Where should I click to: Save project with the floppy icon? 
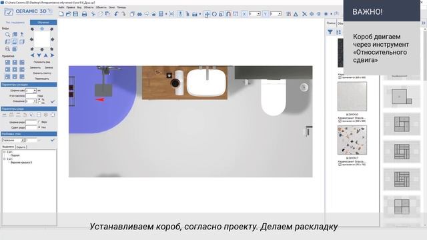(x=75, y=14)
